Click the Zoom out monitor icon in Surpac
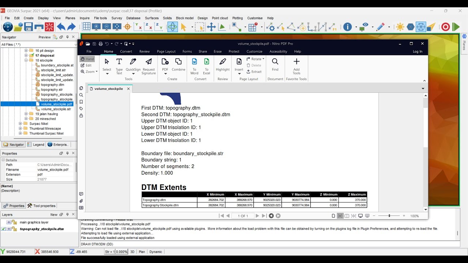Image resolution: width=468 pixels, height=263 pixels. [x=106, y=27]
